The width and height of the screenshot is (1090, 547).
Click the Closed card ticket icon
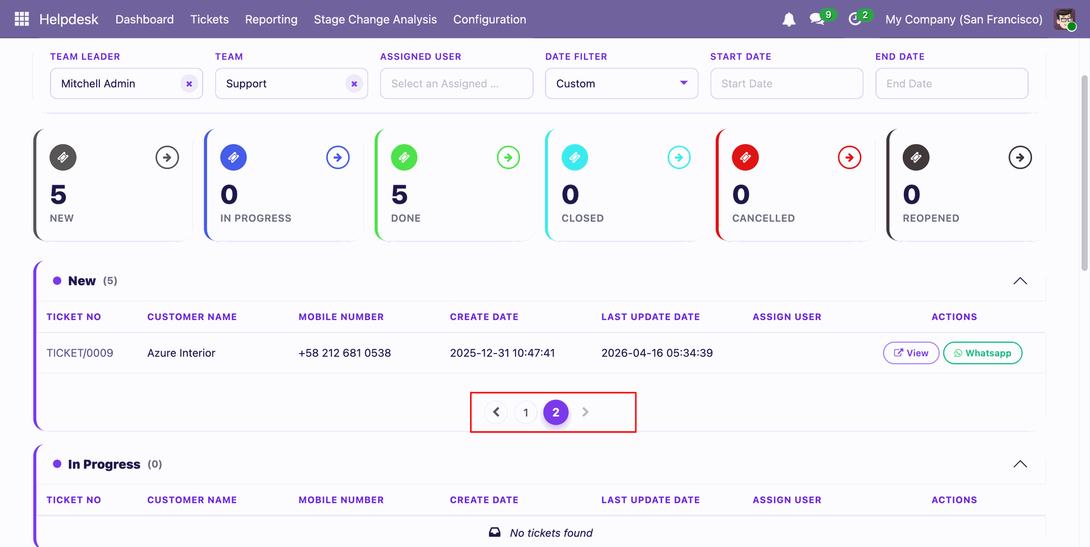[x=575, y=157]
